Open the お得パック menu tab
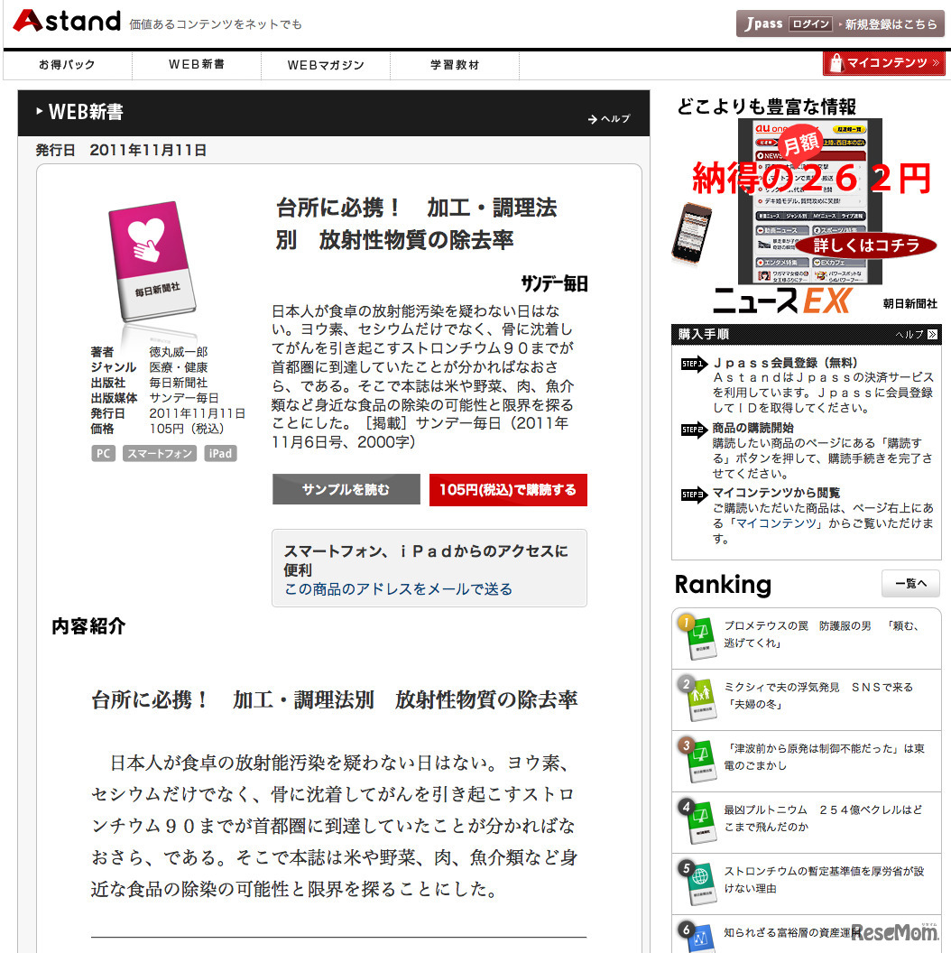951x953 pixels. [x=67, y=64]
